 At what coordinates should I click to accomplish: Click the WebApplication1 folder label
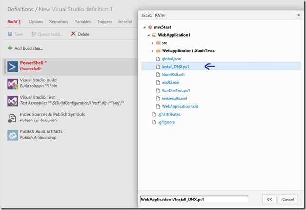pyautogui.click(x=174, y=35)
